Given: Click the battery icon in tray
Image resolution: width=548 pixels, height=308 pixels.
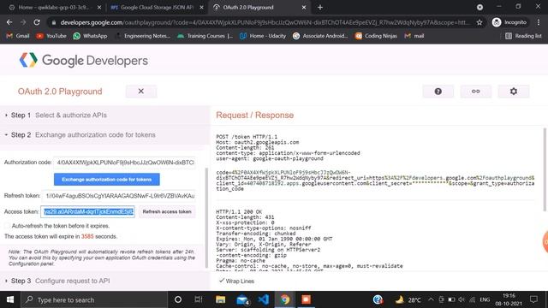Looking at the screenshot, I should click(x=451, y=299).
